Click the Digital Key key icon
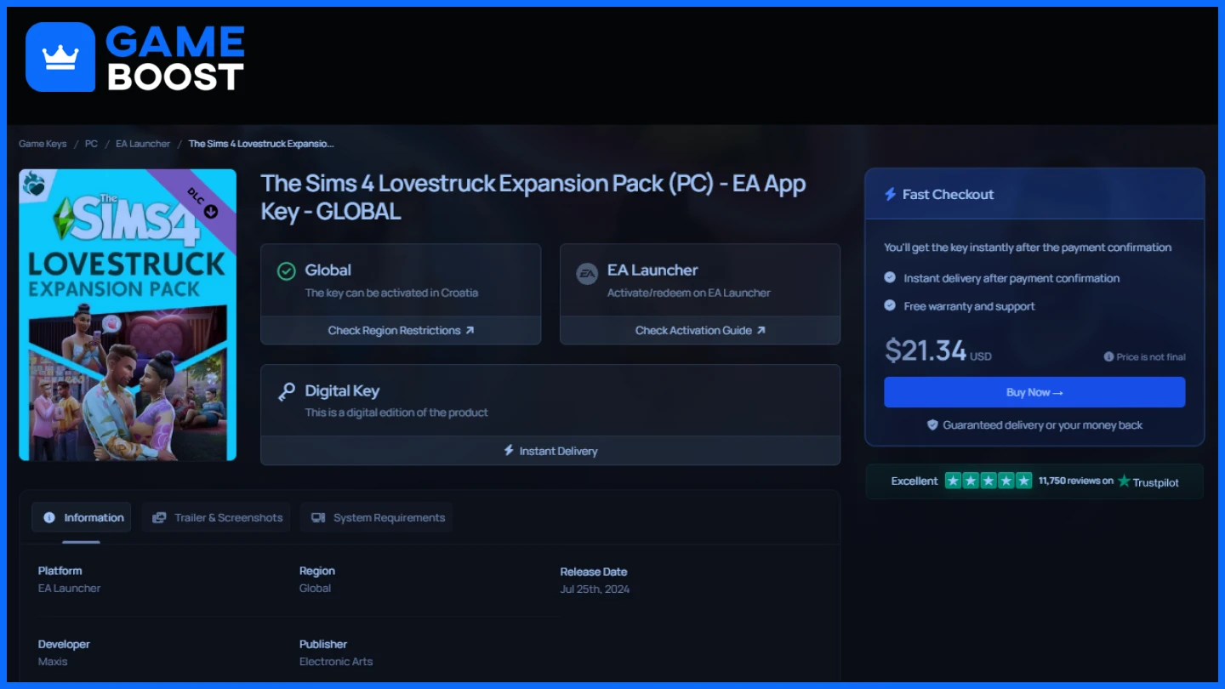 pyautogui.click(x=287, y=392)
